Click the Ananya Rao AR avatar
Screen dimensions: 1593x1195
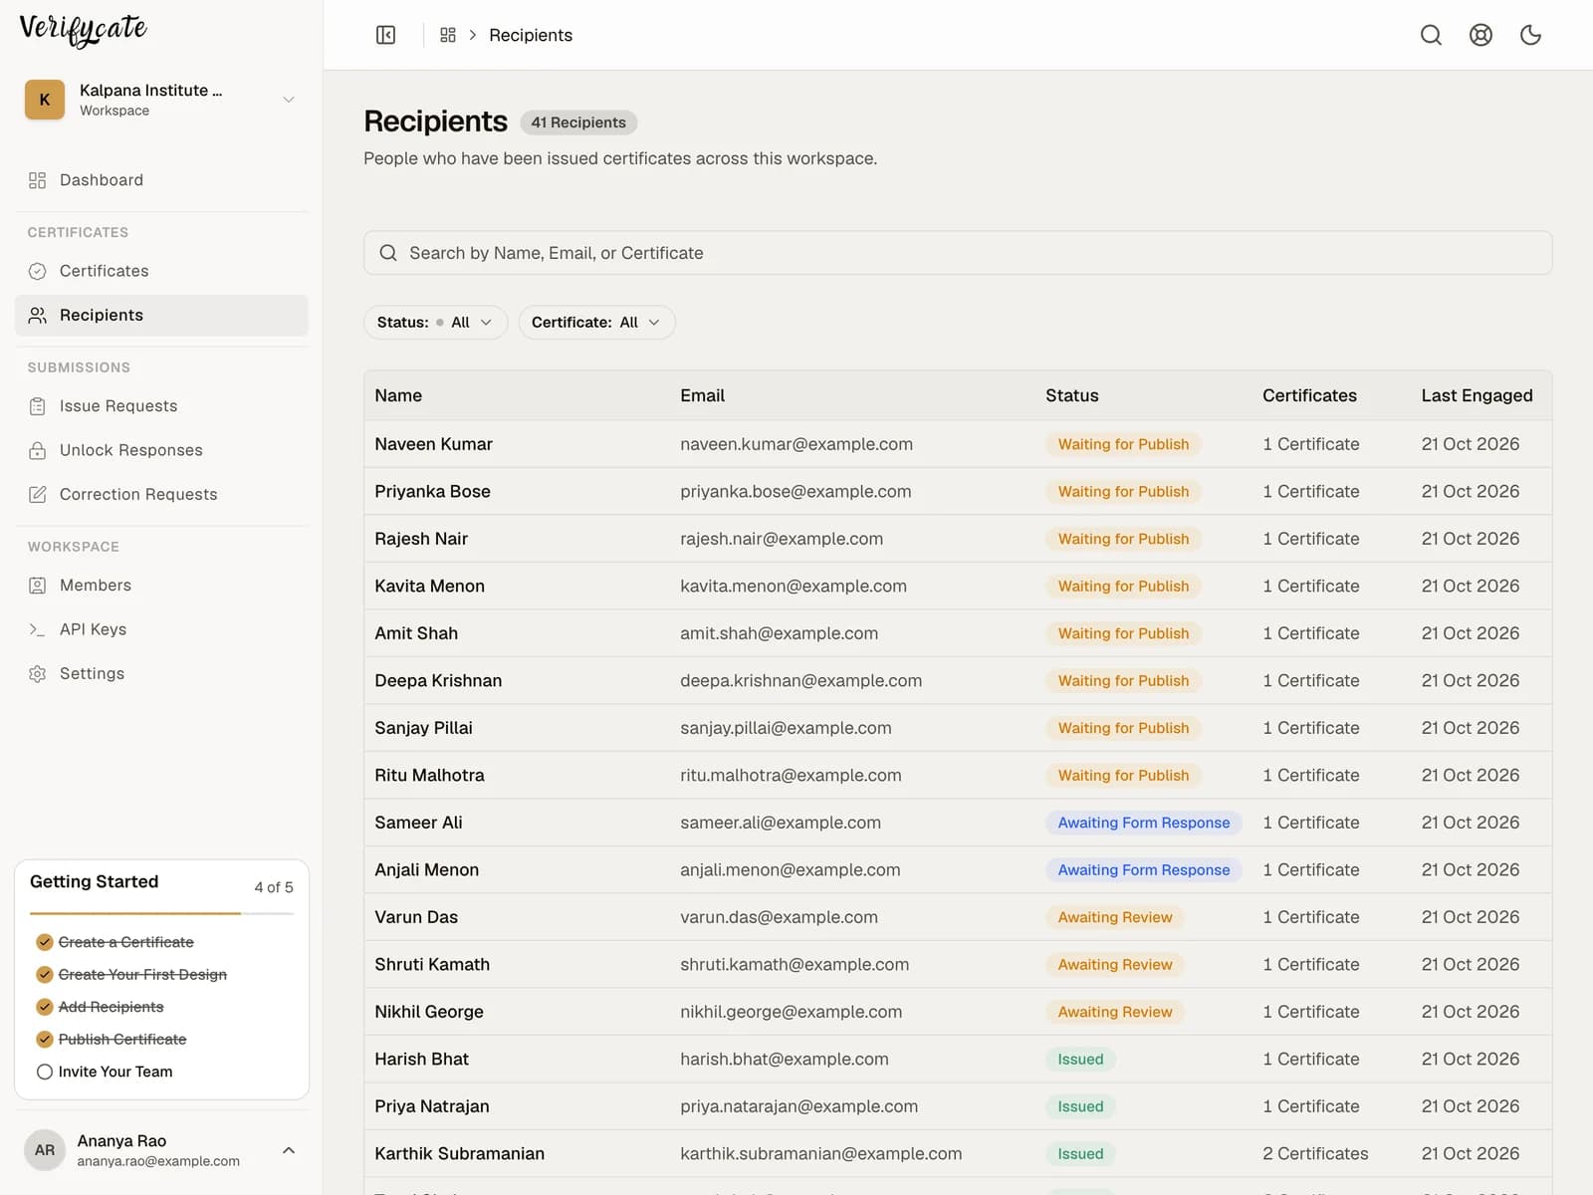45,1150
